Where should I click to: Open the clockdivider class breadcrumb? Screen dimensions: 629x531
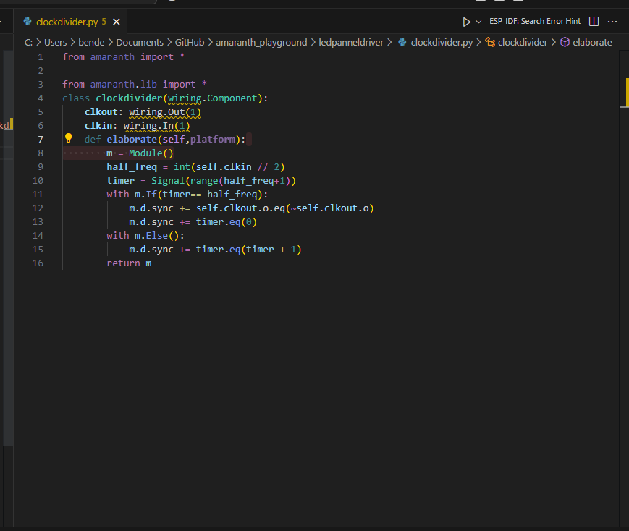[x=521, y=42]
